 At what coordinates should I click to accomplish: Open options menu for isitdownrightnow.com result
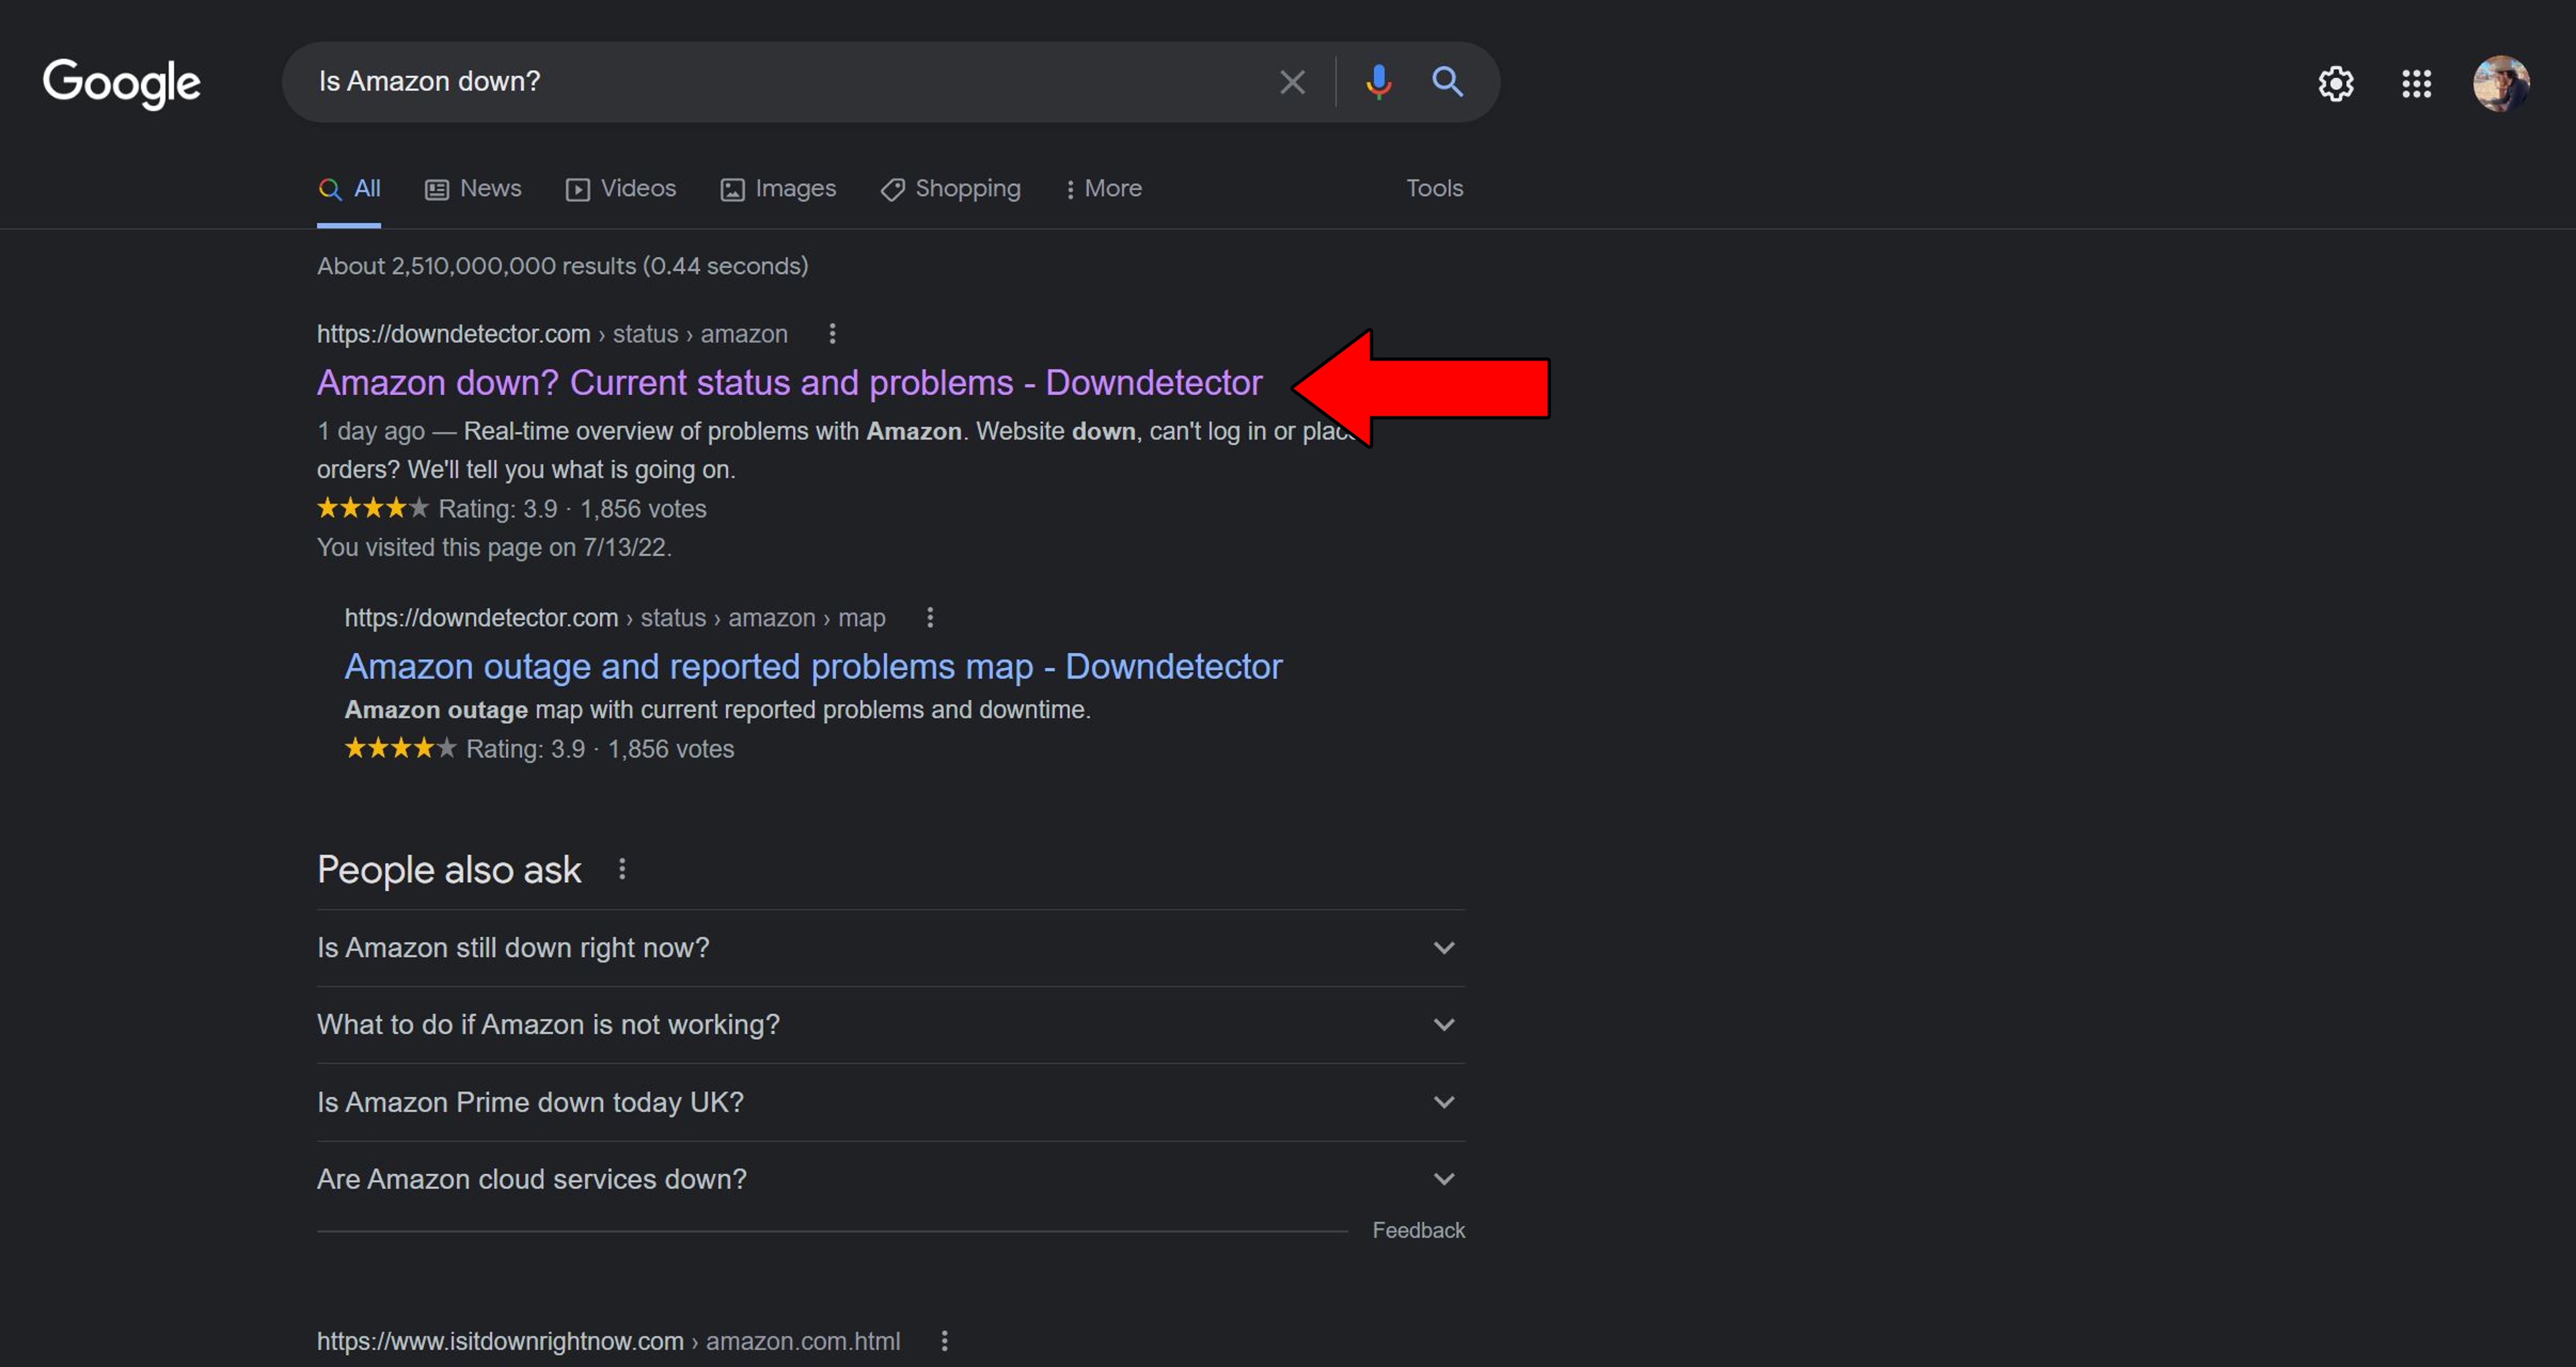(x=944, y=1340)
